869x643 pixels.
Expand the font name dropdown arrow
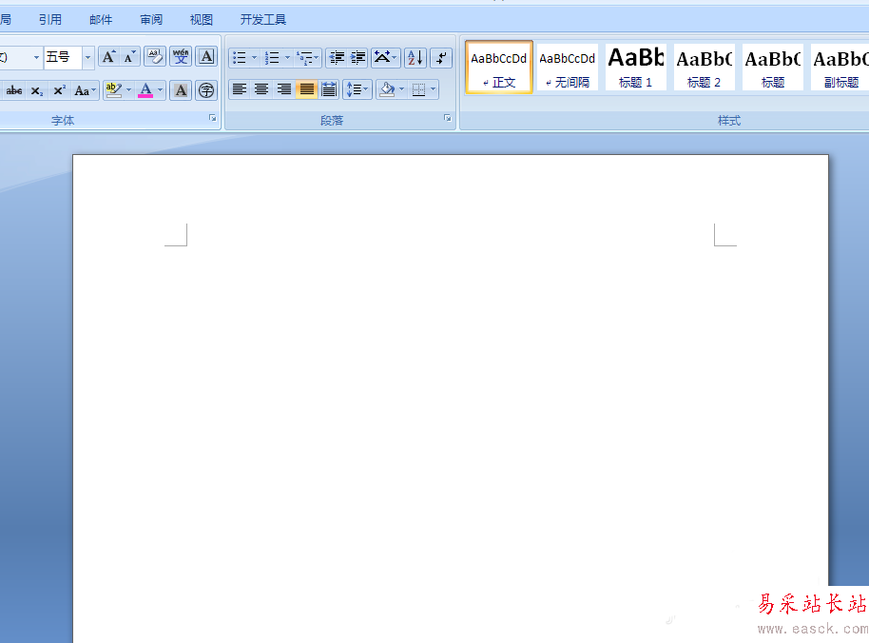point(36,57)
